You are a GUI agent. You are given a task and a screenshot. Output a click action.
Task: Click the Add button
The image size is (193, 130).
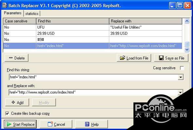pyautogui.click(x=17, y=102)
